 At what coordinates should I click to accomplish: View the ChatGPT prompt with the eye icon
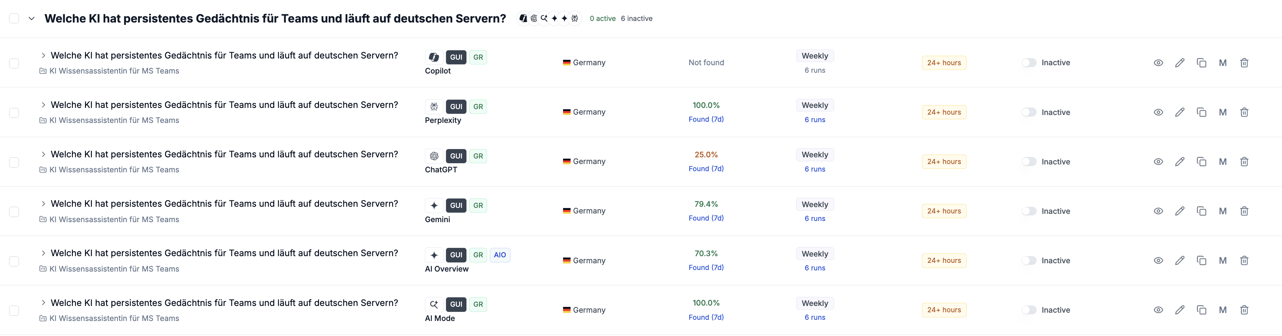coord(1158,162)
